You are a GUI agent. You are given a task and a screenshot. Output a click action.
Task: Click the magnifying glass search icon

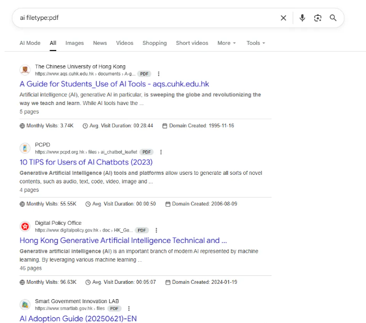(333, 18)
